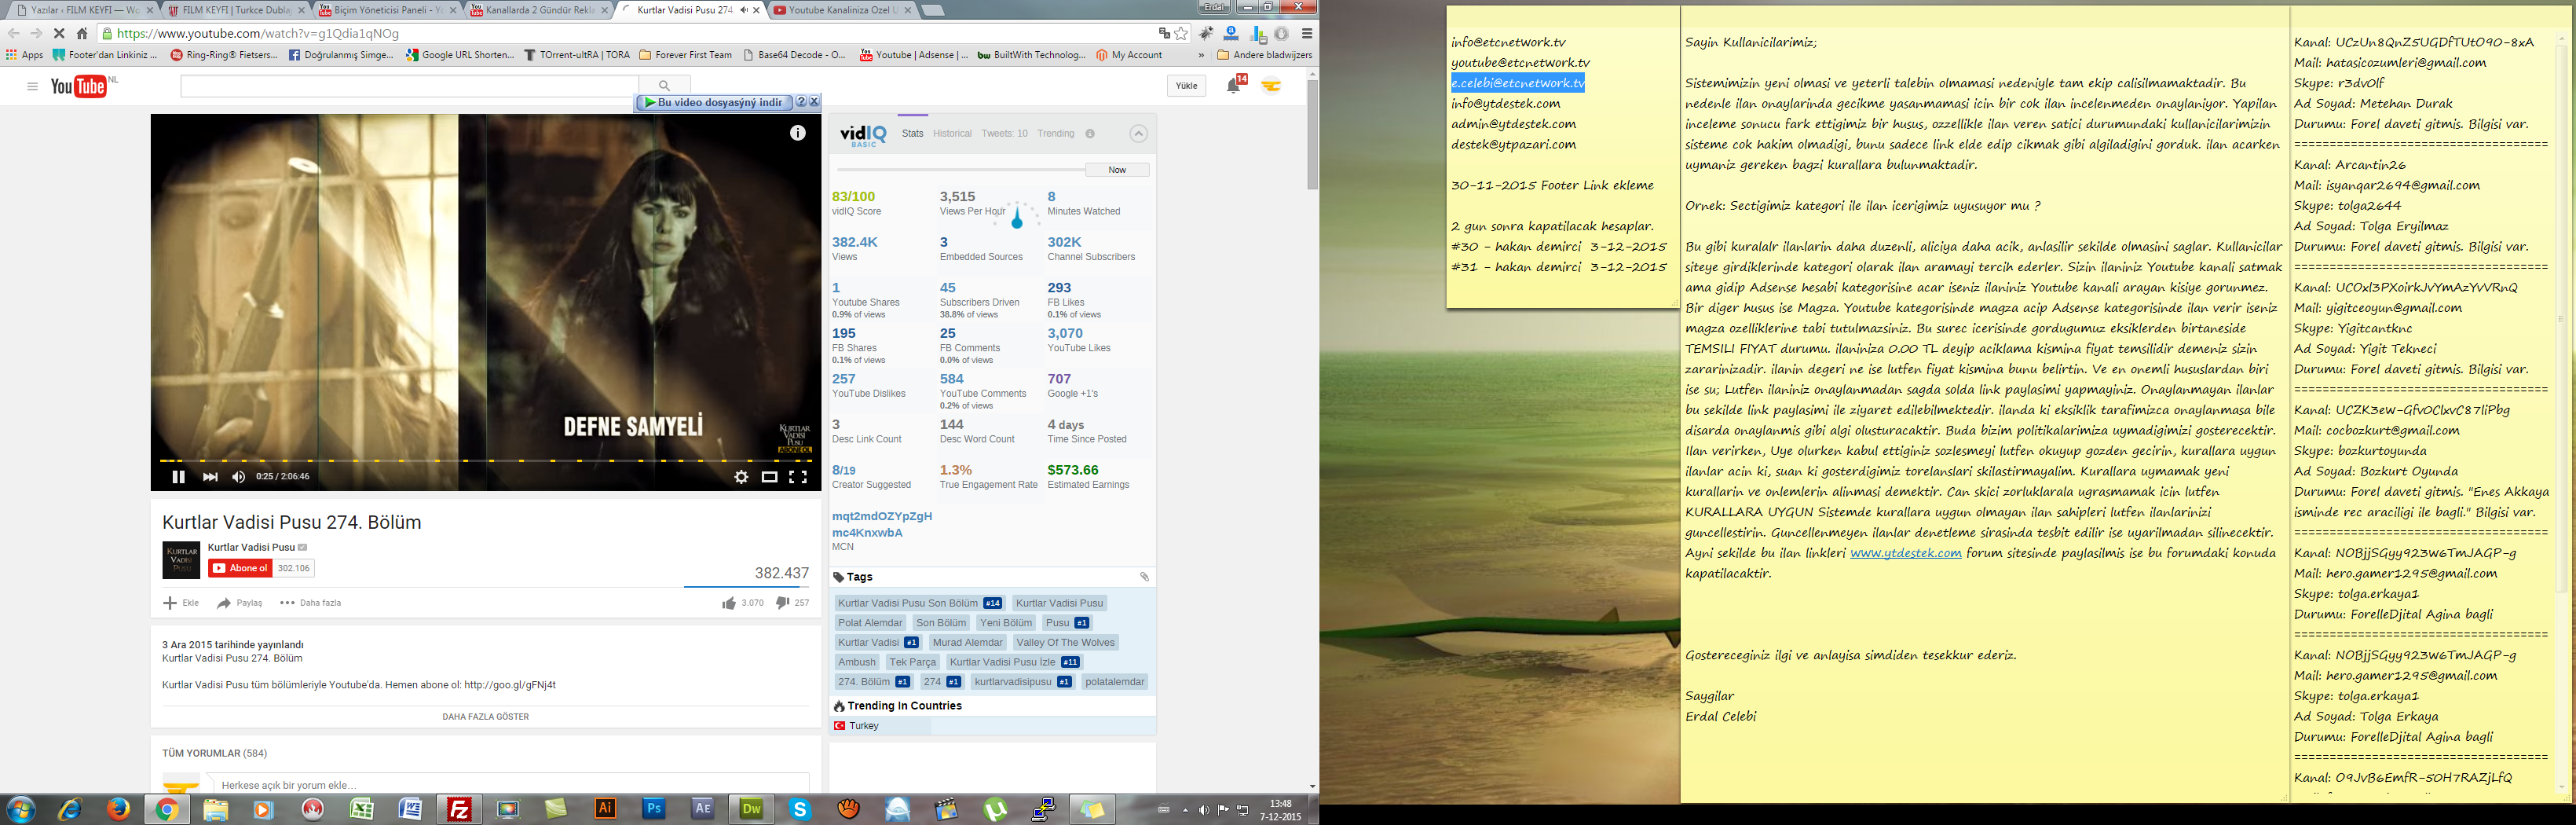Dislike the video thumbs down icon

coord(783,603)
